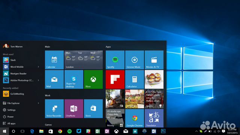Expand Adobe Photoshop CC jump list arrow
Image resolution: width=240 pixels, height=135 pixels.
[x=38, y=80]
